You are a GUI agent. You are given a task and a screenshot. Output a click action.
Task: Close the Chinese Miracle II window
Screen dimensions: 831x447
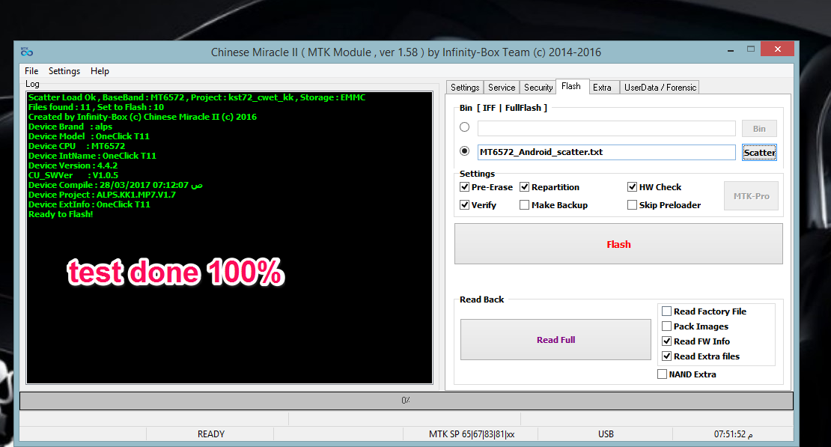pos(778,49)
